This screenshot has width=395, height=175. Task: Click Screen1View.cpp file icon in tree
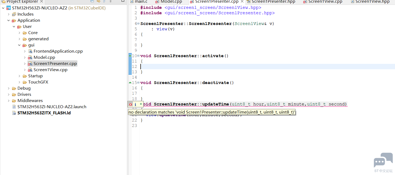(x=30, y=70)
